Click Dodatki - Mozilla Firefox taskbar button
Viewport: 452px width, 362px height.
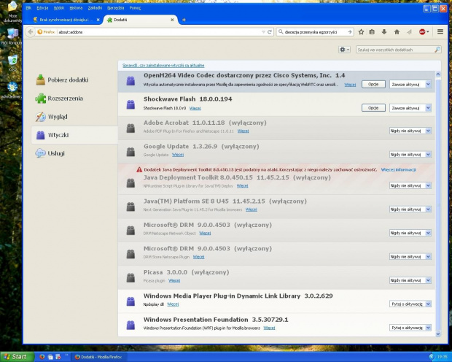click(x=99, y=357)
